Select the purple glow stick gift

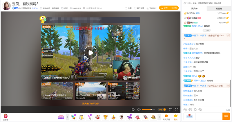(89, 117)
